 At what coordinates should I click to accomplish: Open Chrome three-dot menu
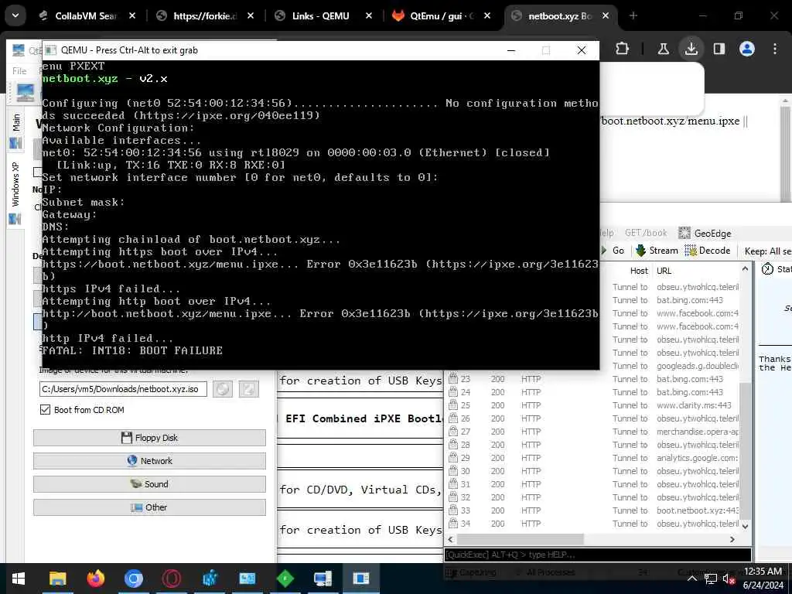(775, 49)
